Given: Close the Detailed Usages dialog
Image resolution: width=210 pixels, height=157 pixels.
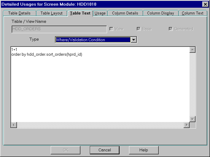Looking at the screenshot, I should pyautogui.click(x=205, y=4).
